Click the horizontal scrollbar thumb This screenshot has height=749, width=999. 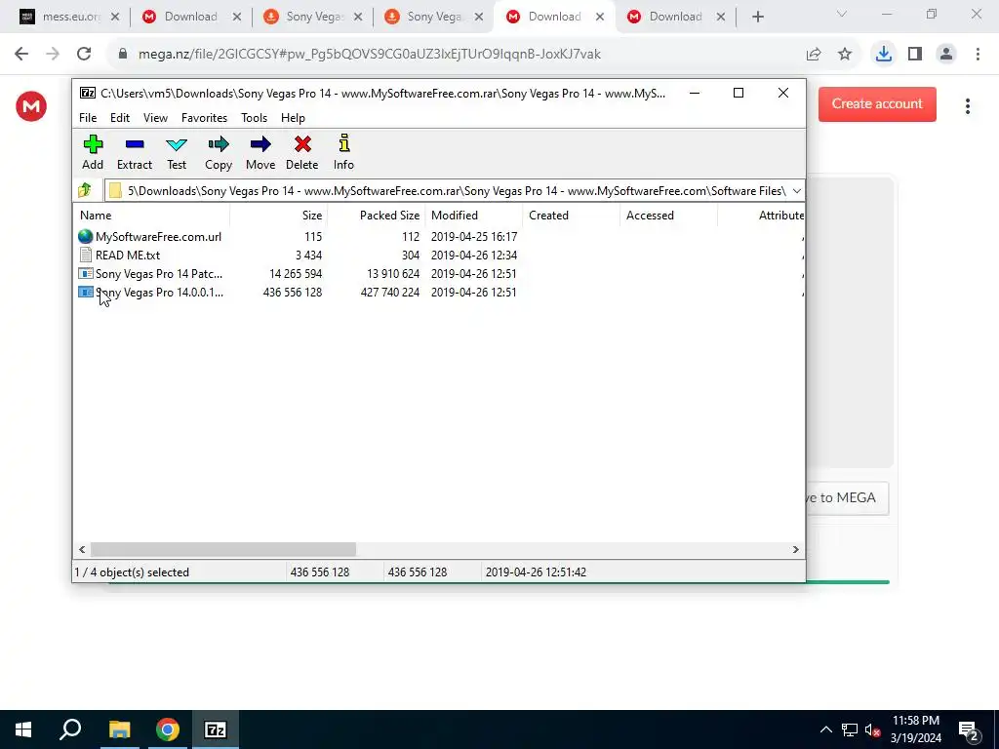click(223, 549)
